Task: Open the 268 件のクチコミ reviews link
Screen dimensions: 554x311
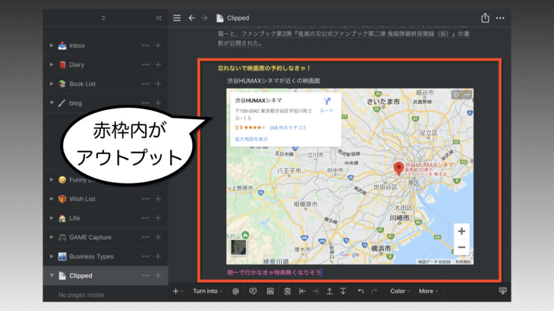Action: 288,127
